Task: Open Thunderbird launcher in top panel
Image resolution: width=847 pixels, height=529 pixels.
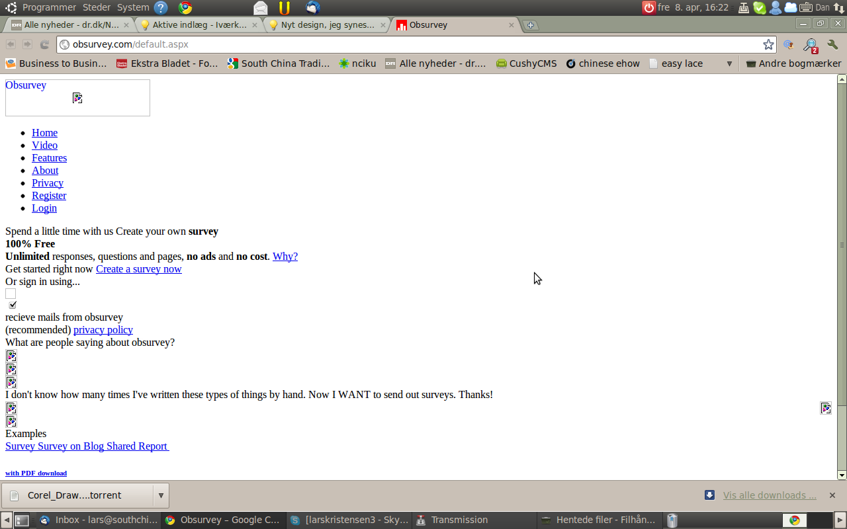Action: pyautogui.click(x=313, y=8)
